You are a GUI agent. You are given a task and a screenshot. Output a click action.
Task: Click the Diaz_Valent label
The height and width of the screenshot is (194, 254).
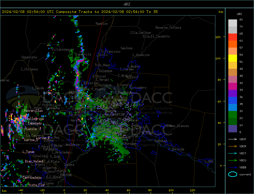34,161
